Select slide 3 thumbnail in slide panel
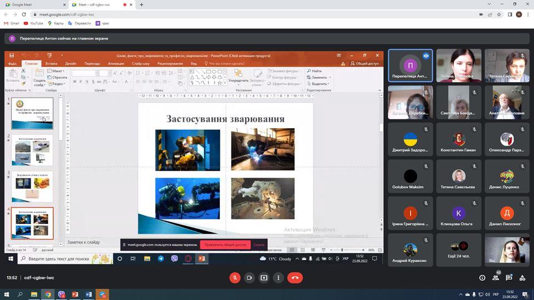Viewport: 534px width, 300px height. (32, 187)
